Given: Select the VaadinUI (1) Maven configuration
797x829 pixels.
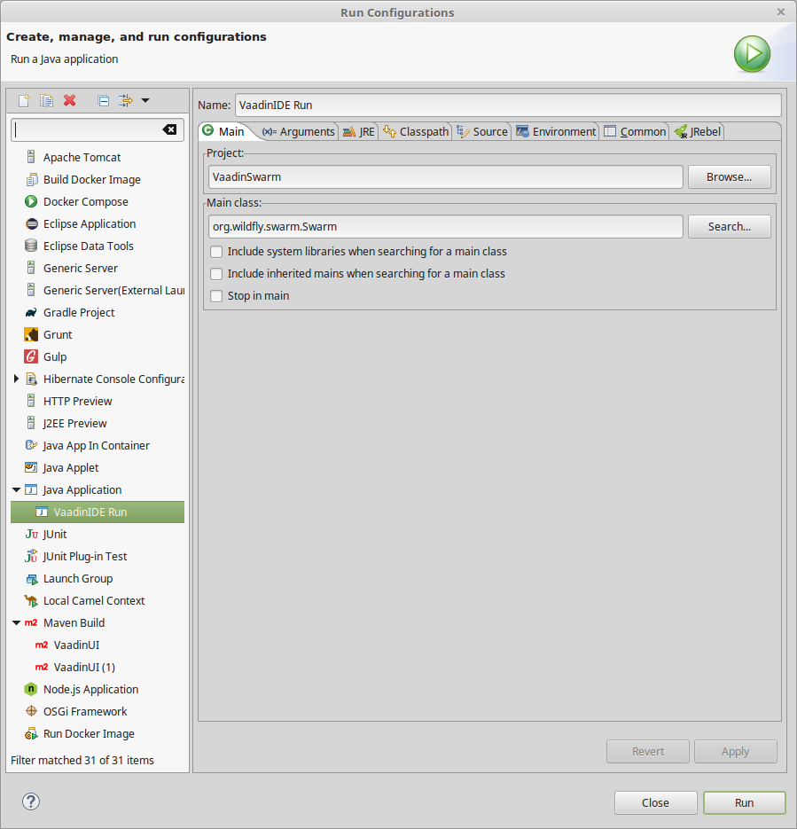Looking at the screenshot, I should [84, 668].
